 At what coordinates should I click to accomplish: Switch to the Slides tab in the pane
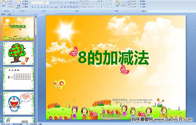3,14
